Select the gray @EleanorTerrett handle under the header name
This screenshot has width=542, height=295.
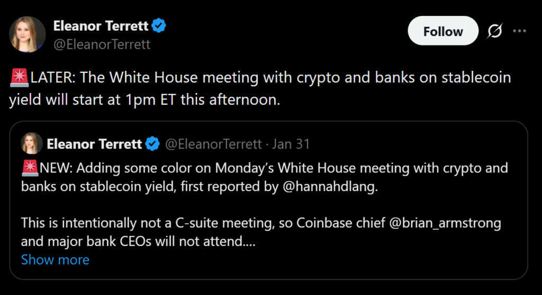(x=102, y=44)
